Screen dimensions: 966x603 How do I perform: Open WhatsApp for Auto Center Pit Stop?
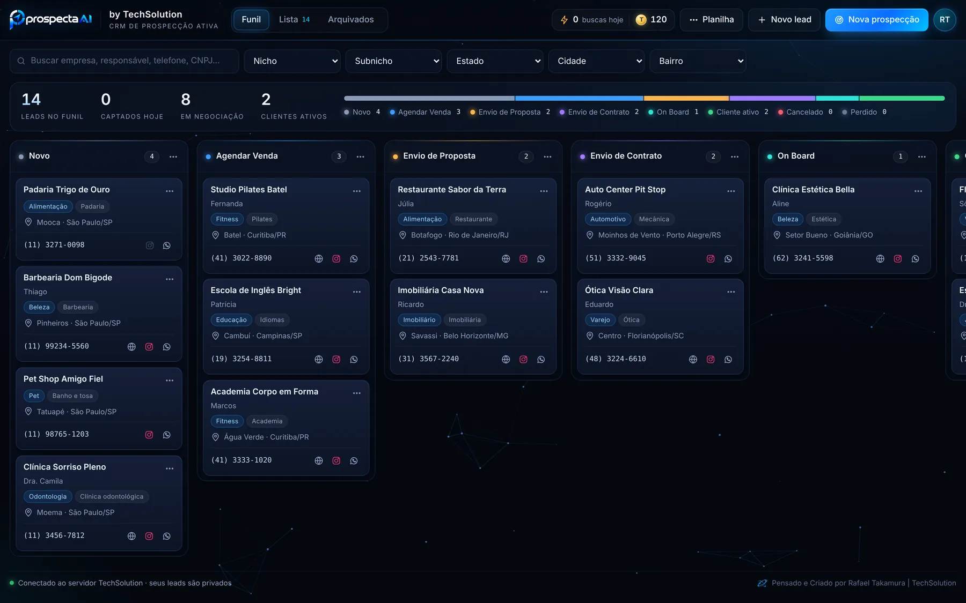click(x=728, y=259)
